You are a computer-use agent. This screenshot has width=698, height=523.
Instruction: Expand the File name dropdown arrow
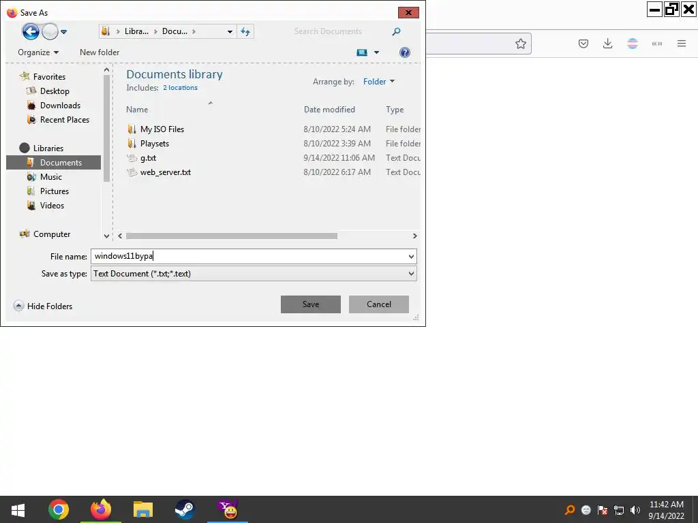(x=411, y=257)
